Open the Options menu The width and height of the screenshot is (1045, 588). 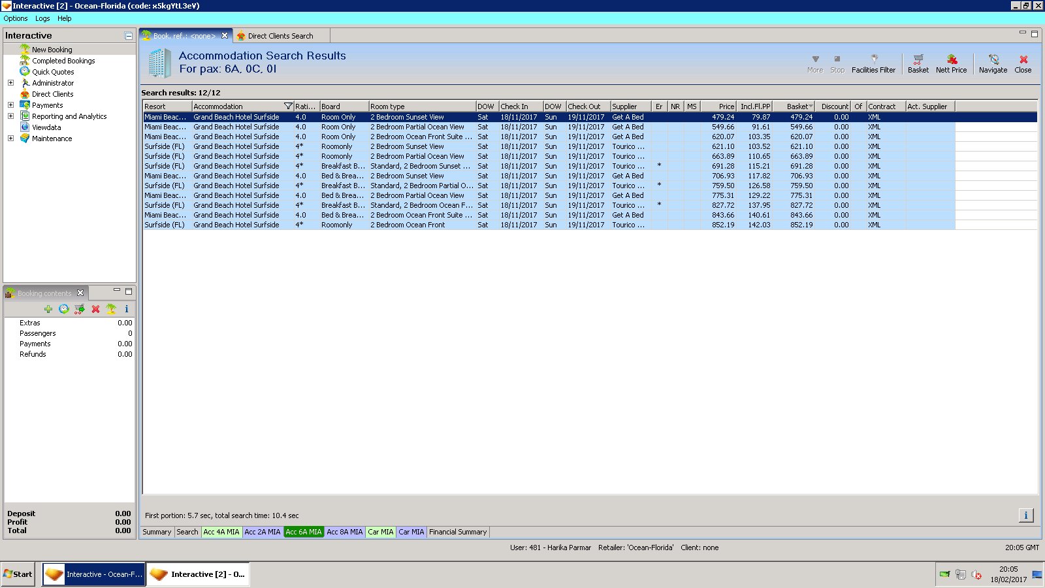point(16,18)
